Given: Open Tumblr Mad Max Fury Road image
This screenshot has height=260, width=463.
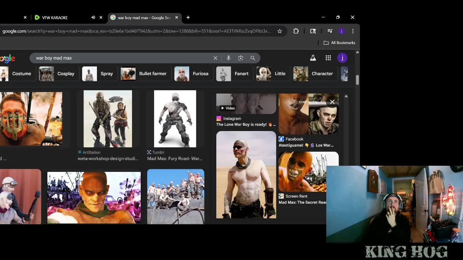Looking at the screenshot, I should (175, 119).
